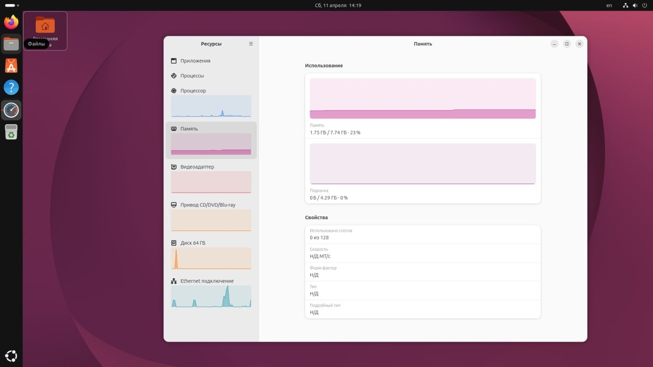The height and width of the screenshot is (367, 653).
Task: Maximize the Resources window
Action: click(566, 44)
